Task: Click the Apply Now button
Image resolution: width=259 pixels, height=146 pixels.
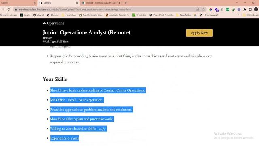Action: (x=199, y=33)
